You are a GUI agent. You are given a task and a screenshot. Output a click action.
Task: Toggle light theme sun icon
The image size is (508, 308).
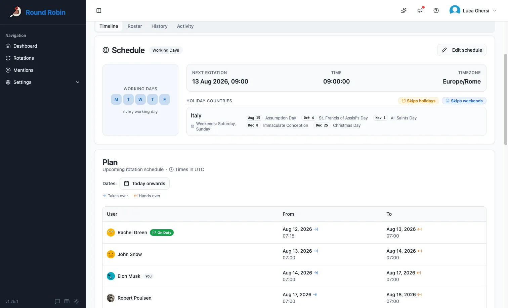(76, 301)
